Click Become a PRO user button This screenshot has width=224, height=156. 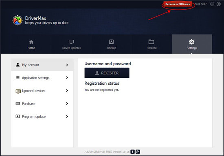pos(178,4)
